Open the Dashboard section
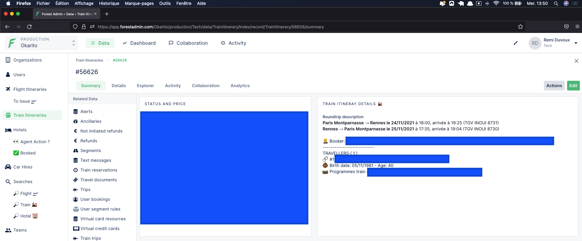The width and height of the screenshot is (582, 241). [139, 43]
